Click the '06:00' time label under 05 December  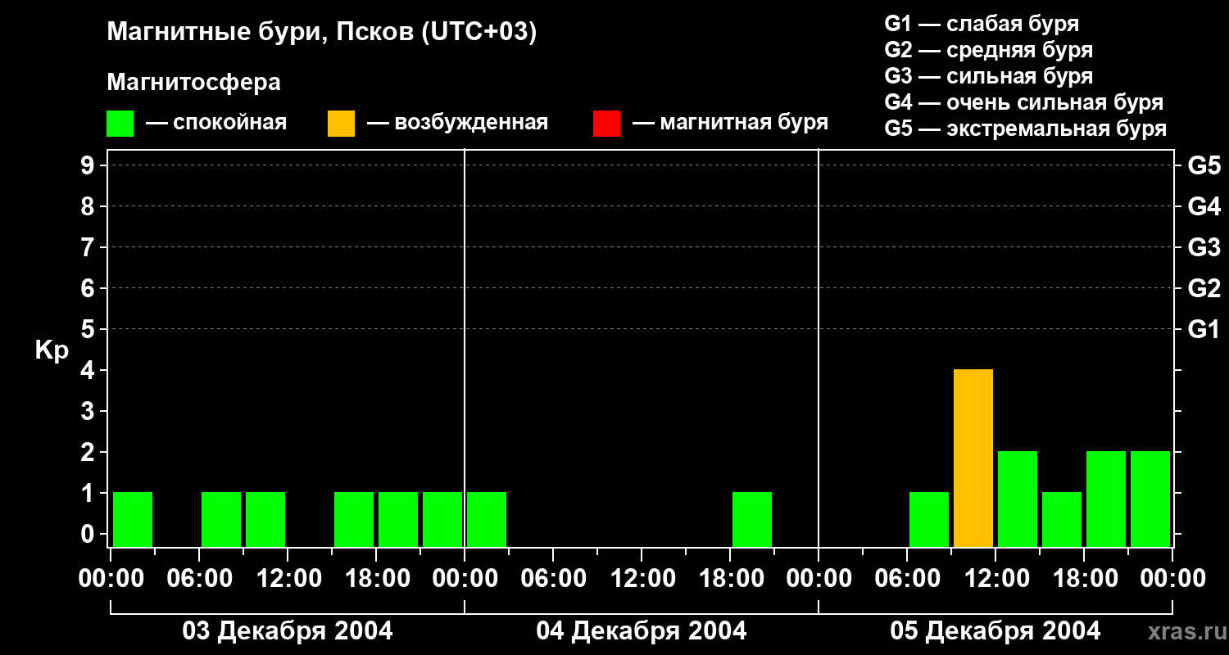click(x=907, y=579)
